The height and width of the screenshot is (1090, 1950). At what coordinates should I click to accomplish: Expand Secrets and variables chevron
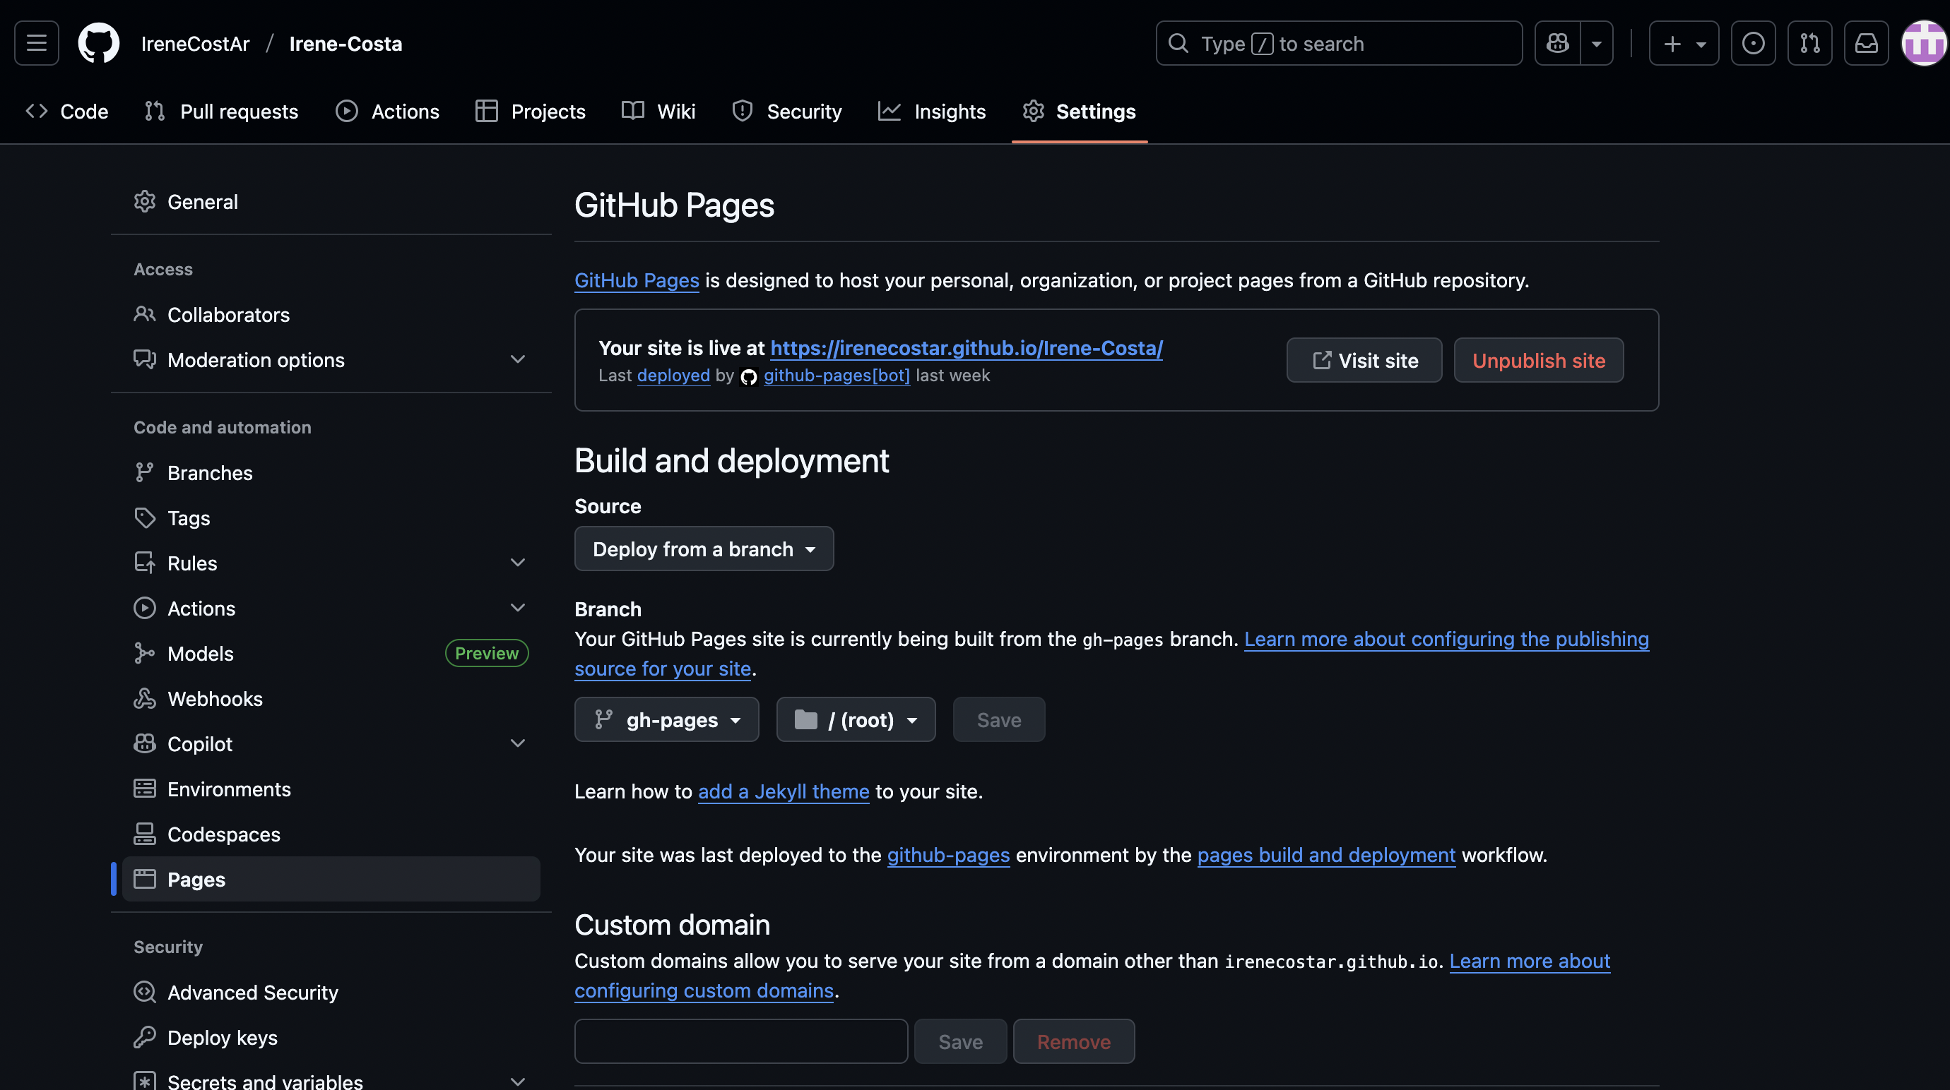coord(518,1082)
